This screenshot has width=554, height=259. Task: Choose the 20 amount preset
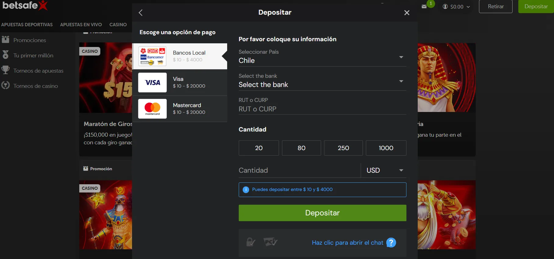pyautogui.click(x=259, y=148)
